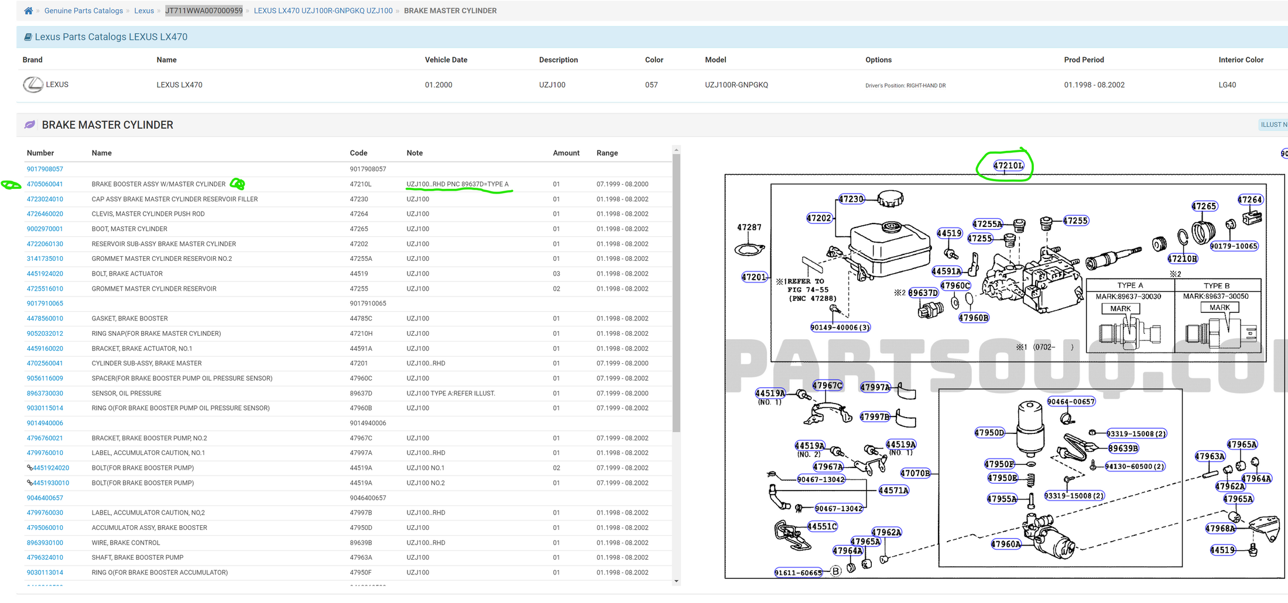Select the 47950D callout in the diagram
This screenshot has width=1288, height=603.
(989, 433)
